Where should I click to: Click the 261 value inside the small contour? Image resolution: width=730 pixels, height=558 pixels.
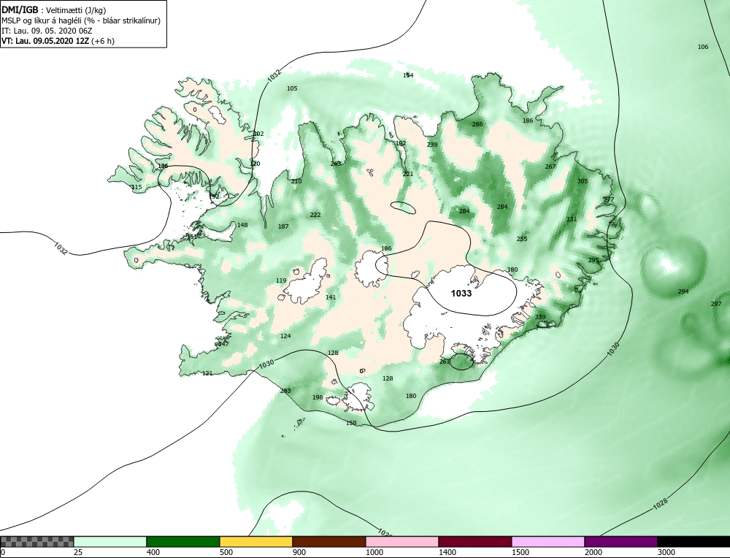tap(445, 362)
